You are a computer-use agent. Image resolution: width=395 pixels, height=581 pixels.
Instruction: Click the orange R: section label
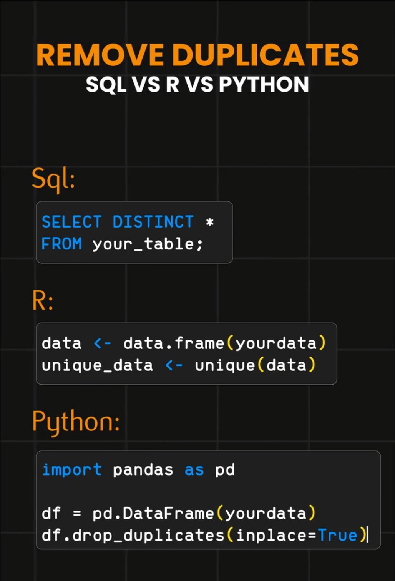[43, 301]
